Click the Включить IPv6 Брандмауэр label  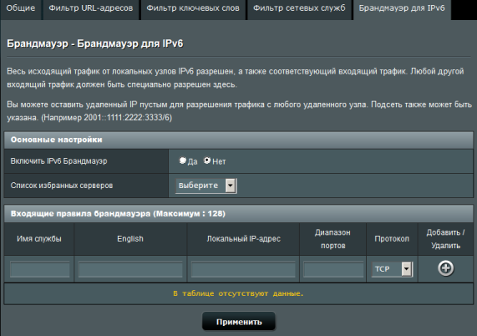click(x=58, y=161)
